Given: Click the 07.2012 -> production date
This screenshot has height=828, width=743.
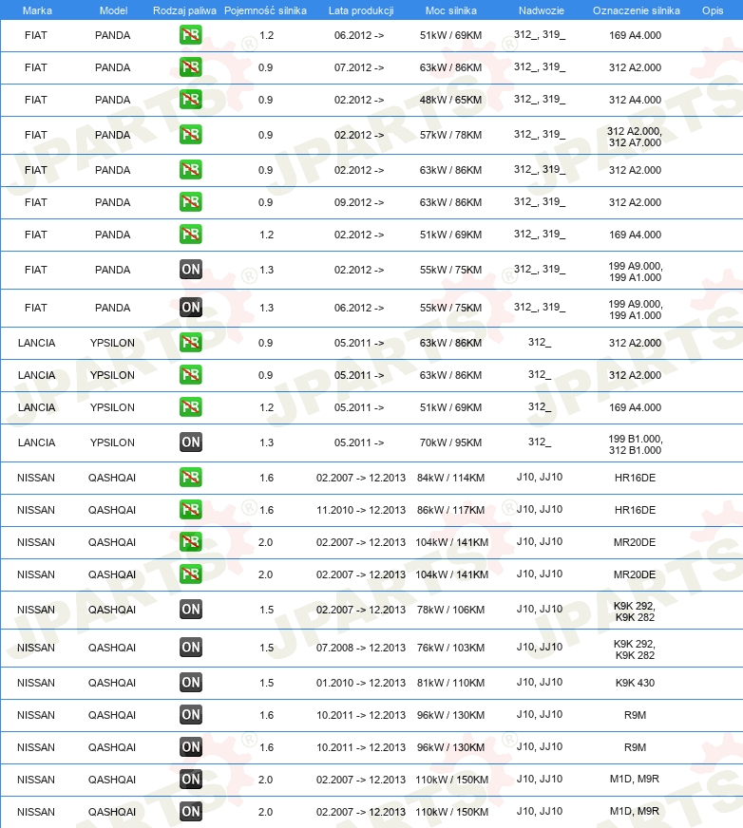Looking at the screenshot, I should 359,67.
